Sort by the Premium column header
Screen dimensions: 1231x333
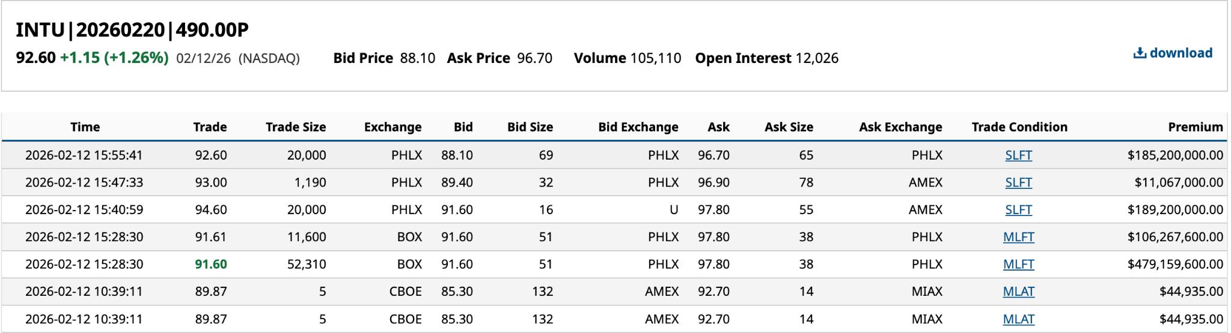pos(1195,127)
